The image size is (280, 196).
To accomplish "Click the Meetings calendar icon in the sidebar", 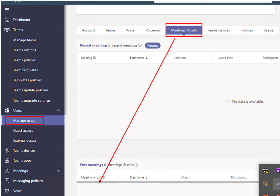I will pos(7,171).
